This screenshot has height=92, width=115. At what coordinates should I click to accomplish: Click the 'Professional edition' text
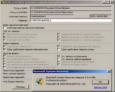tap(56, 80)
